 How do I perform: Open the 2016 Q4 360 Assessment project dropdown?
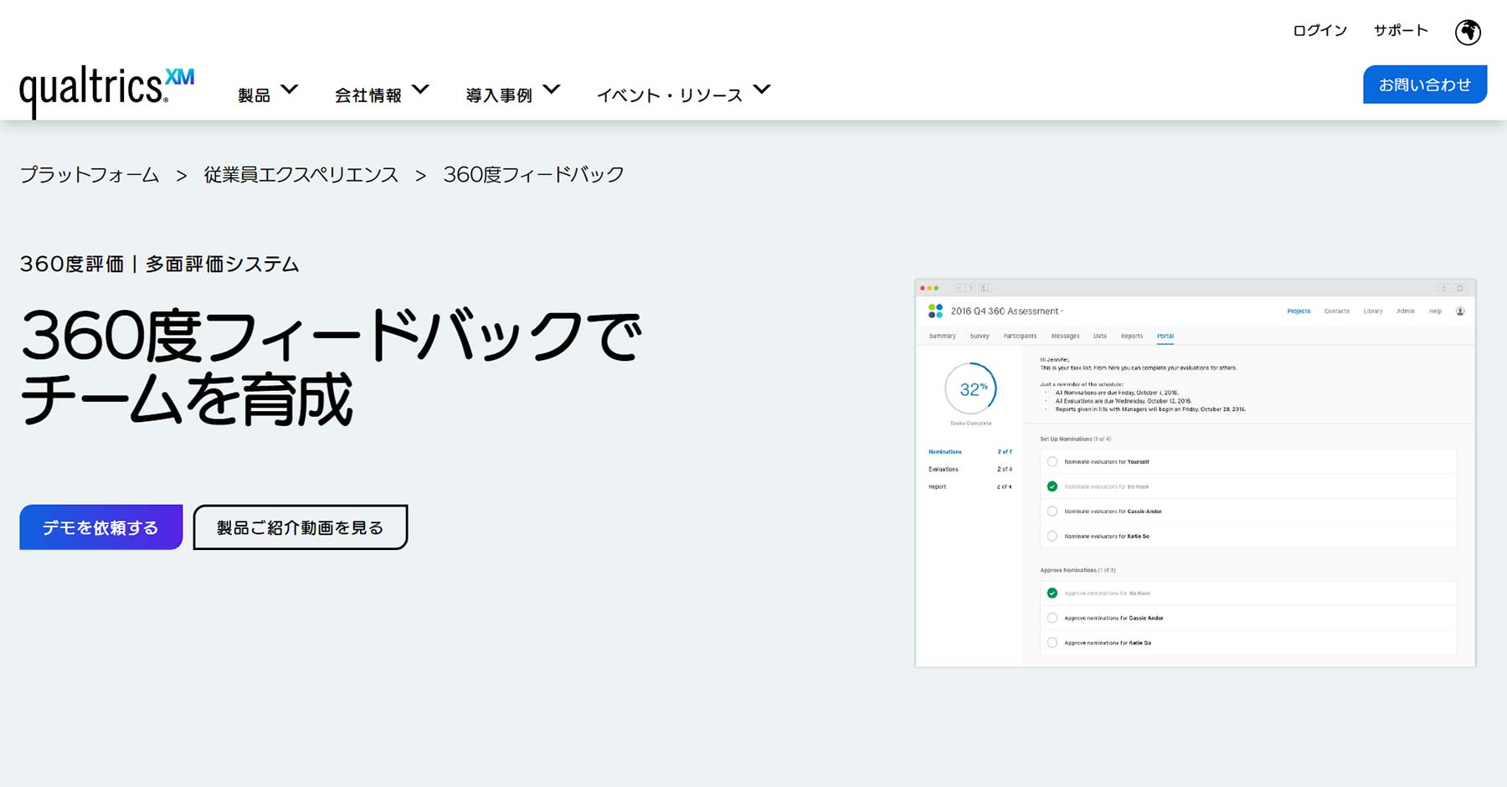(1062, 311)
